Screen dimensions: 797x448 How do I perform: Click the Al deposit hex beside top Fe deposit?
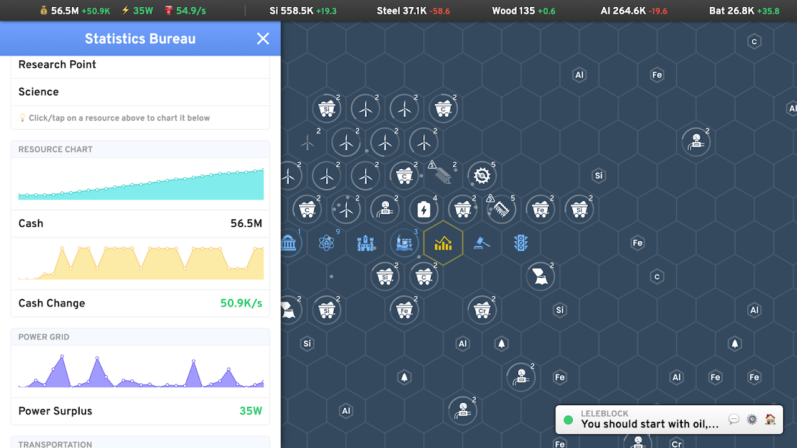[x=579, y=75]
